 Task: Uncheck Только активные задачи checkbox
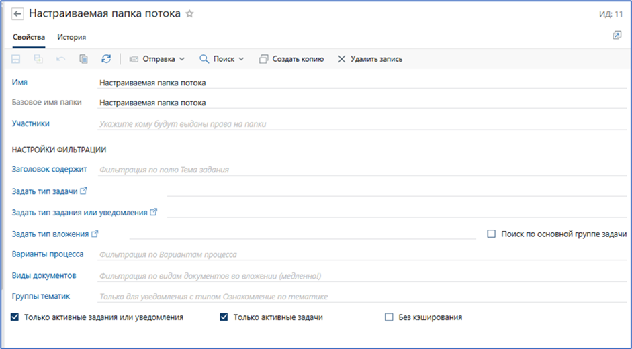224,317
